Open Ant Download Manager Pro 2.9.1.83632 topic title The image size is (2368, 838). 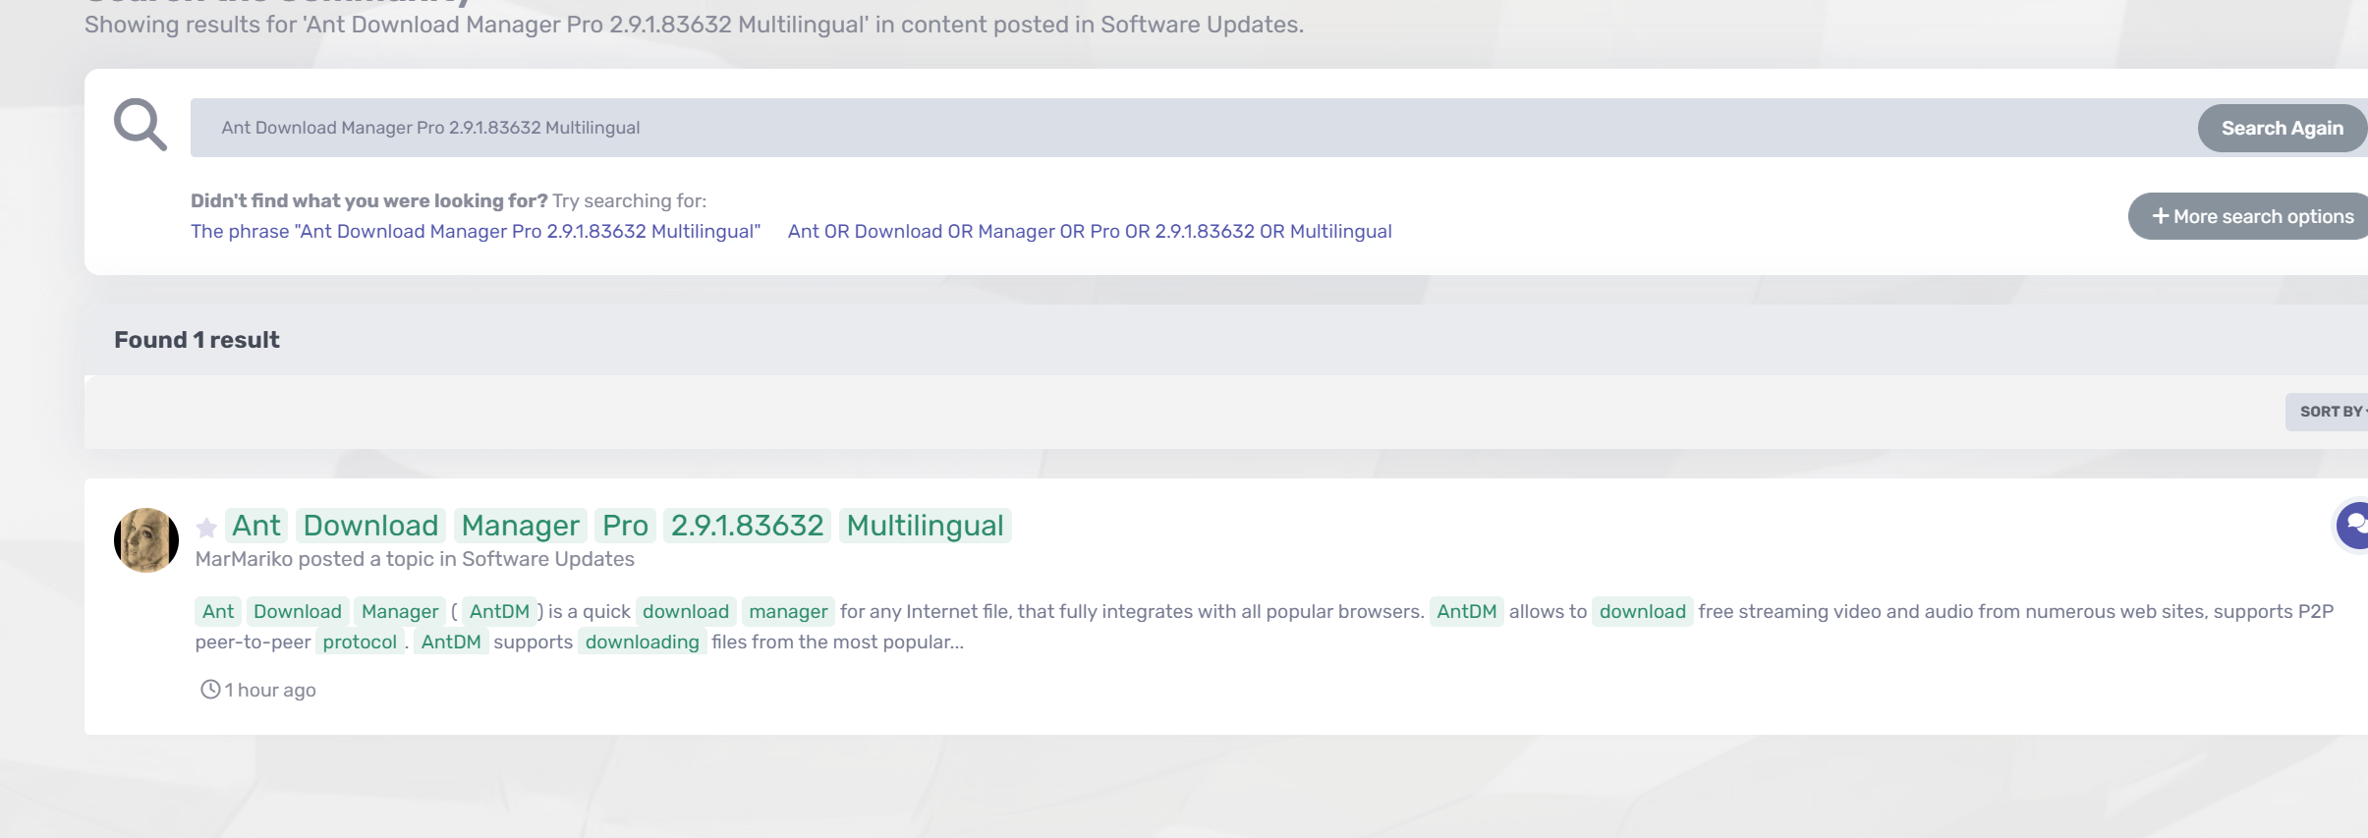[x=618, y=526]
